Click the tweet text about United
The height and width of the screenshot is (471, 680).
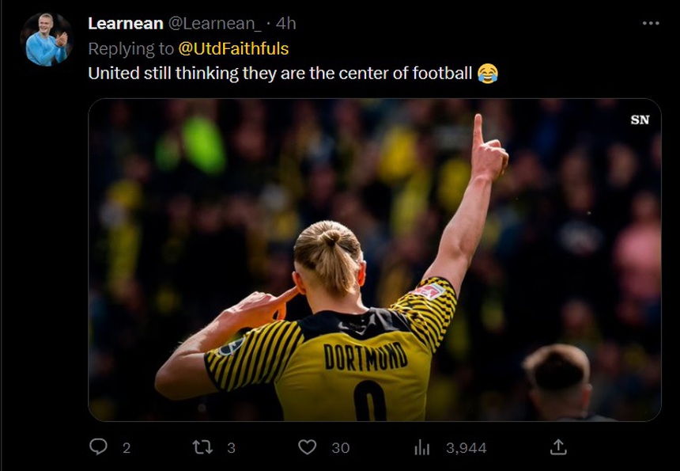(x=280, y=74)
